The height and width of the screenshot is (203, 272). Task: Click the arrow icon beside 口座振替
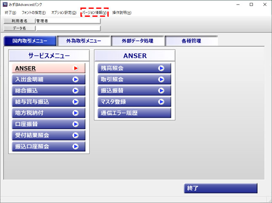(x=75, y=124)
